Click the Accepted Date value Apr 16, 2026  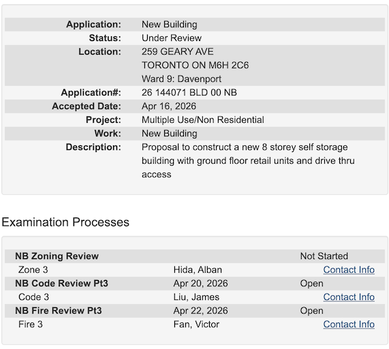click(x=169, y=106)
